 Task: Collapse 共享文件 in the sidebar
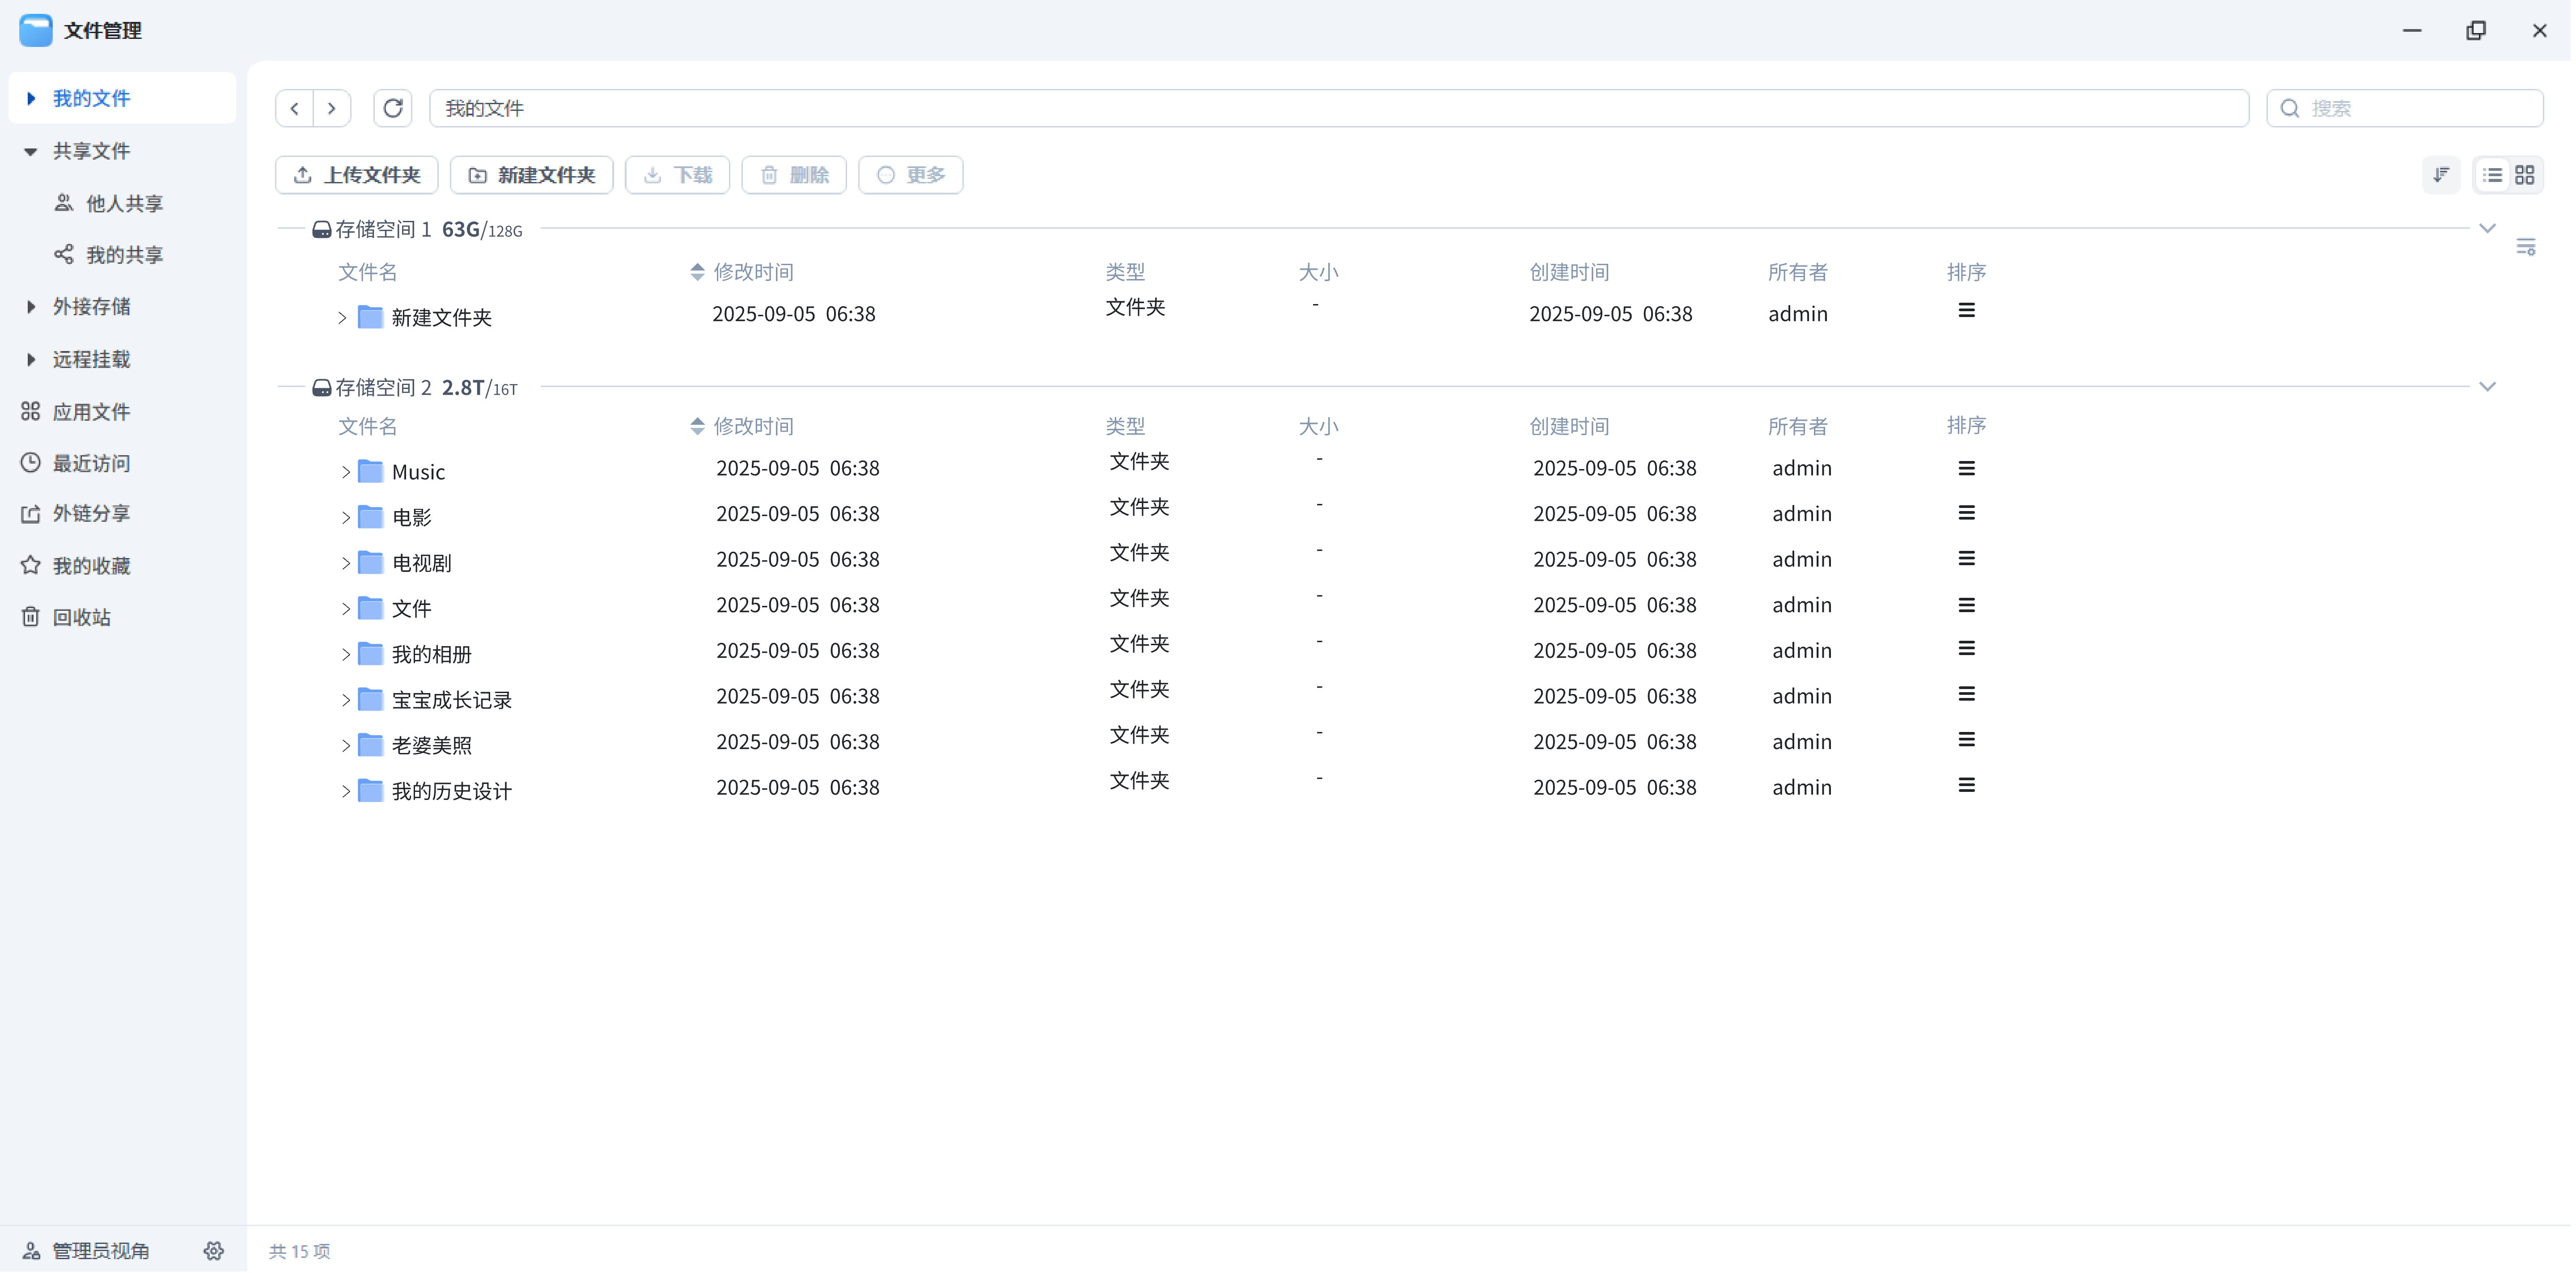pyautogui.click(x=31, y=151)
